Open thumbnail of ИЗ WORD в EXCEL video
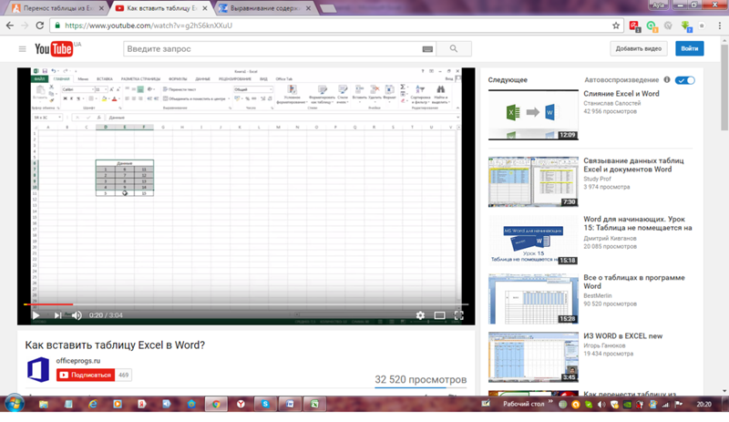This screenshot has width=729, height=422. tap(533, 357)
